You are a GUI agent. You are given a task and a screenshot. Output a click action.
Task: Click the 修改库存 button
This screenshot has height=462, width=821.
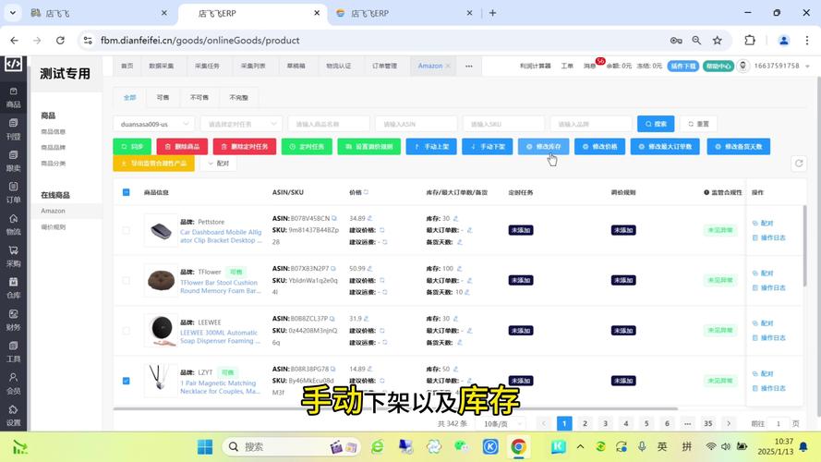click(544, 147)
